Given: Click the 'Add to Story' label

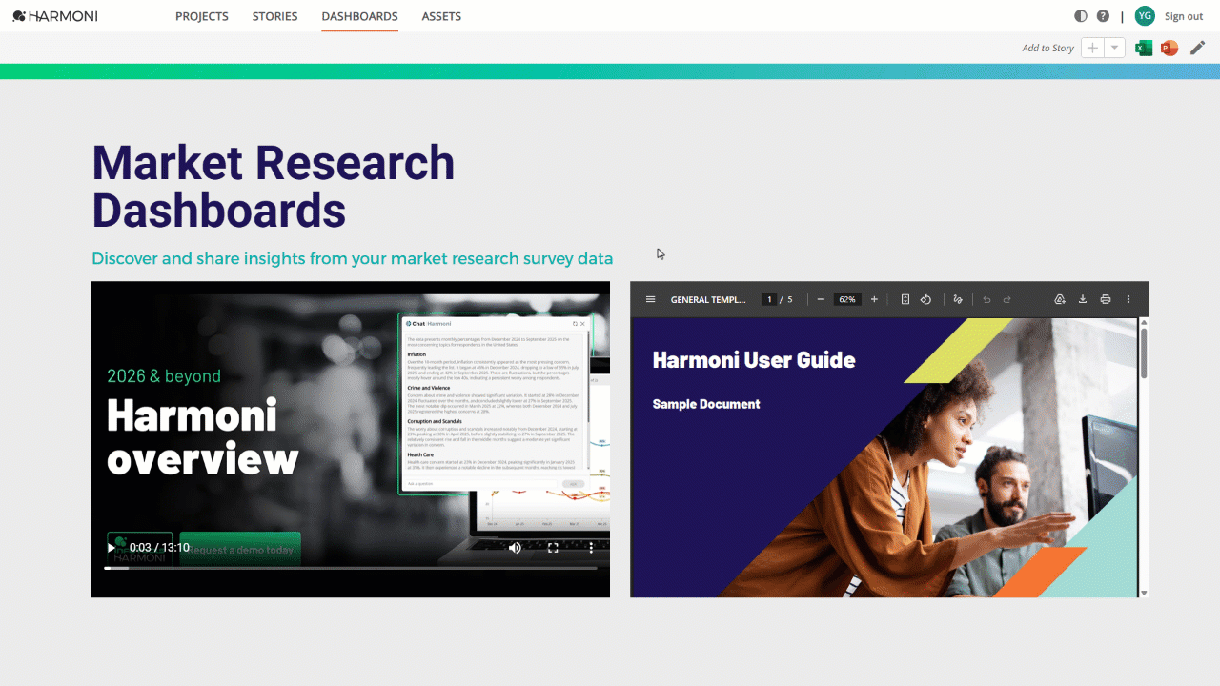Looking at the screenshot, I should (x=1047, y=48).
